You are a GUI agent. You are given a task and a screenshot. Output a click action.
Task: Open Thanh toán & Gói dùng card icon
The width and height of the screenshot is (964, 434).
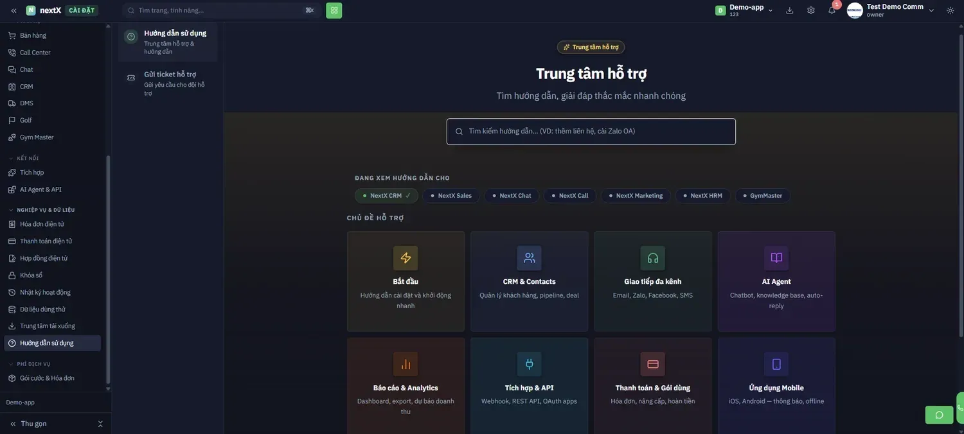point(653,364)
